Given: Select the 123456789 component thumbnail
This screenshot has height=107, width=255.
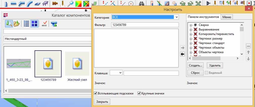Looking at the screenshot, I should click(x=48, y=64).
